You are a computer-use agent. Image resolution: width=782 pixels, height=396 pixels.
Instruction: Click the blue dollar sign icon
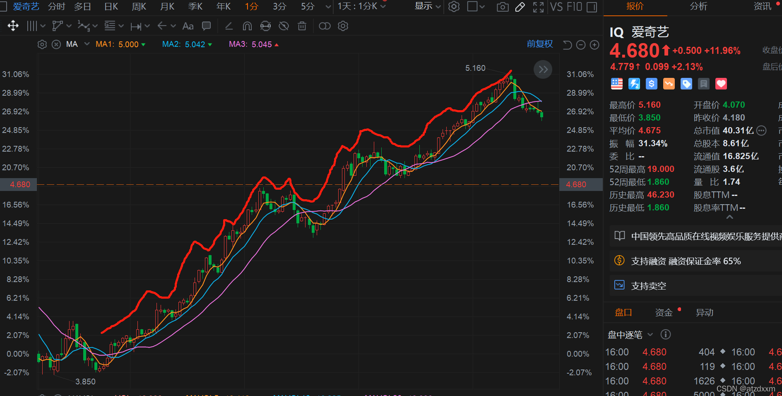652,84
